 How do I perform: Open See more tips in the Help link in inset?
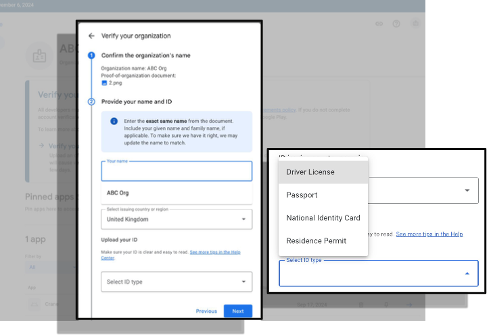[x=429, y=234]
